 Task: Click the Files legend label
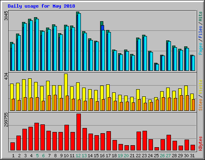[201, 32]
